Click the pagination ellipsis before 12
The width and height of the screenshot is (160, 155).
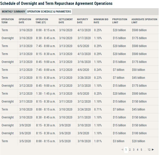coord(145,150)
